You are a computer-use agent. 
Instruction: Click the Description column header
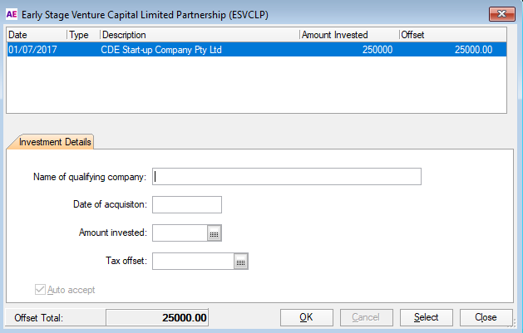coord(198,35)
